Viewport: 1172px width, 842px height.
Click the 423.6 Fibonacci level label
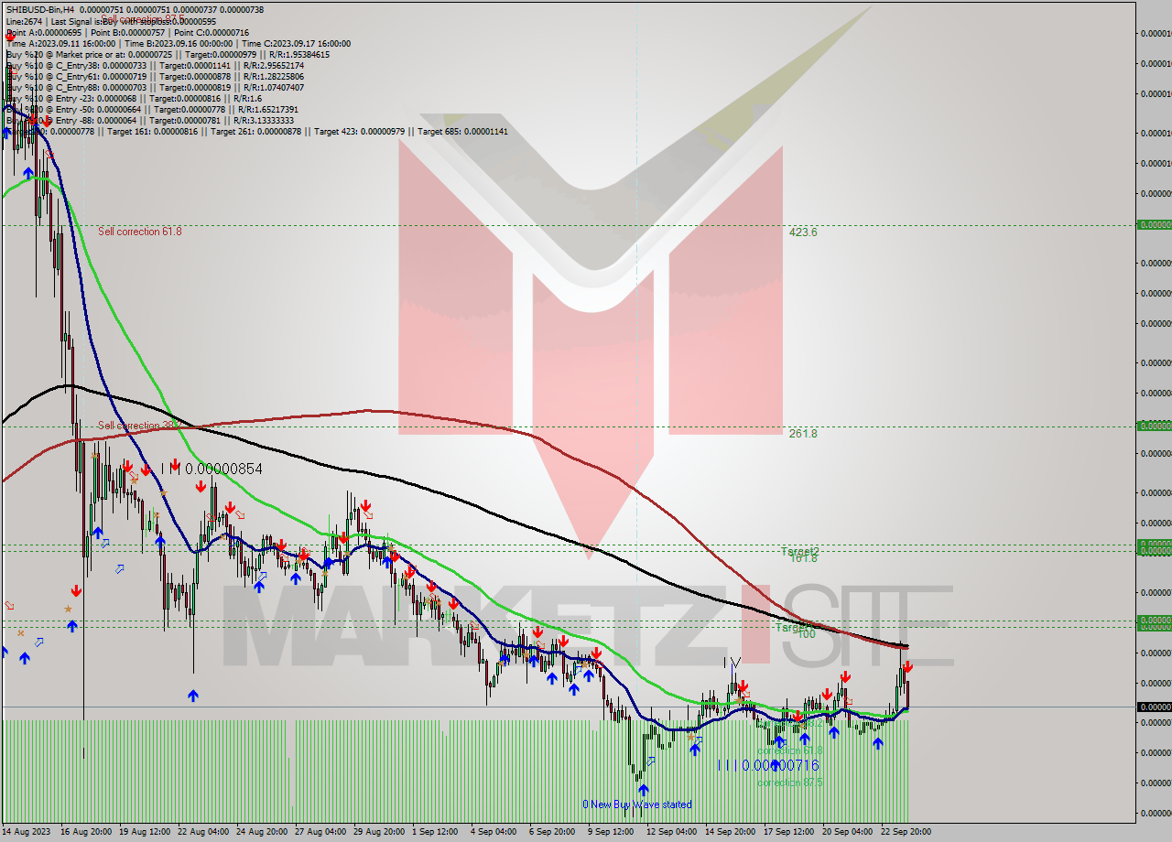[x=803, y=232]
